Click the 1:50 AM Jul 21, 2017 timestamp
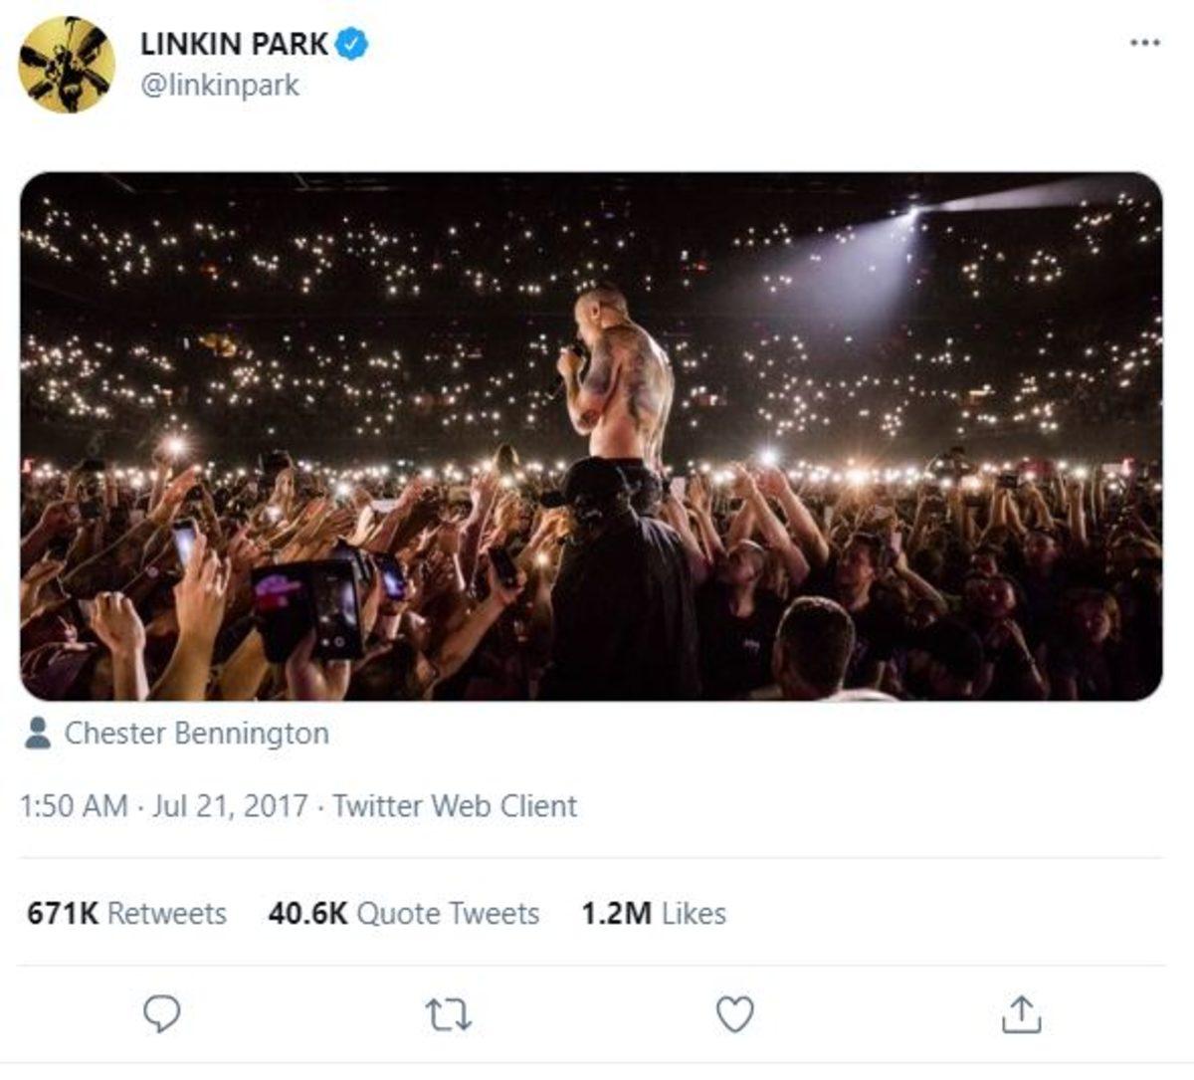Screen dimensions: 1194x1080 coord(163,805)
